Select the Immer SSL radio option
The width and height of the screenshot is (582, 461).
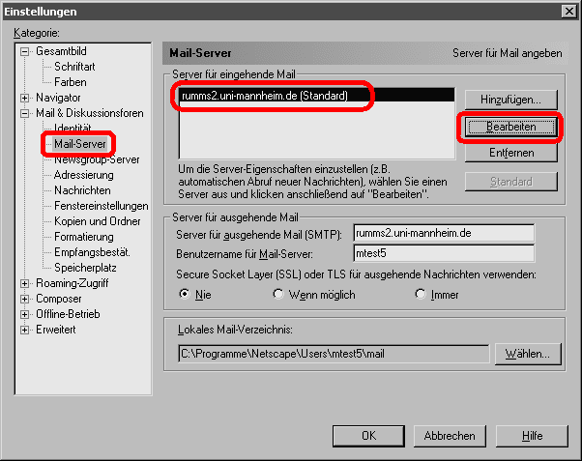coord(420,294)
